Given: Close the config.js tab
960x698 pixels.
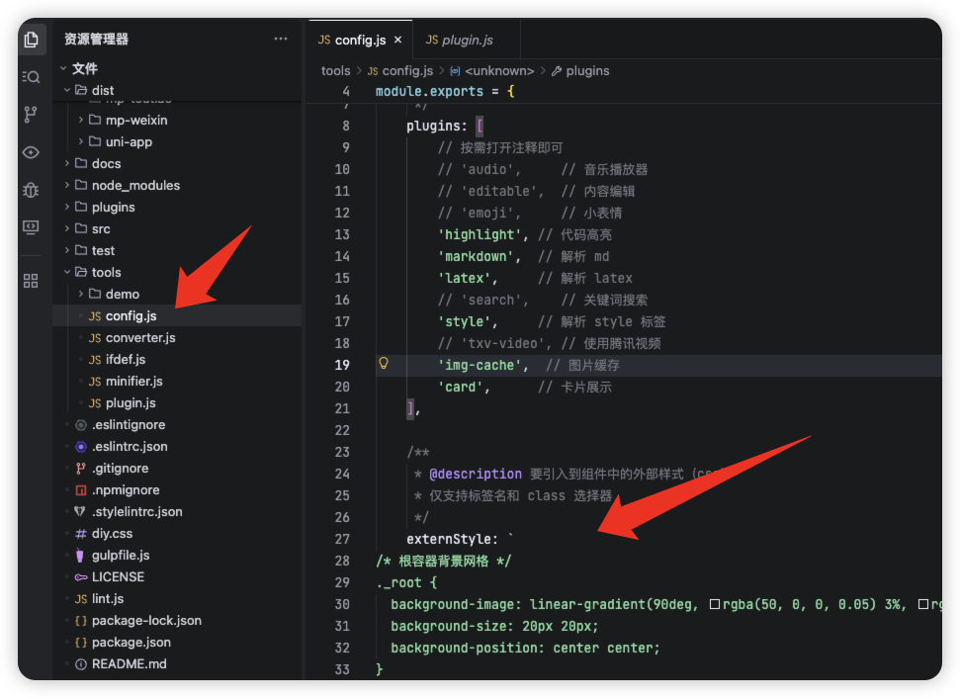Looking at the screenshot, I should pyautogui.click(x=398, y=40).
